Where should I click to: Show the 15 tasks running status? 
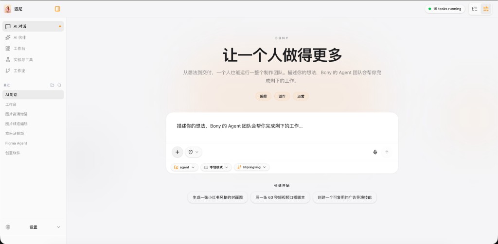[445, 9]
